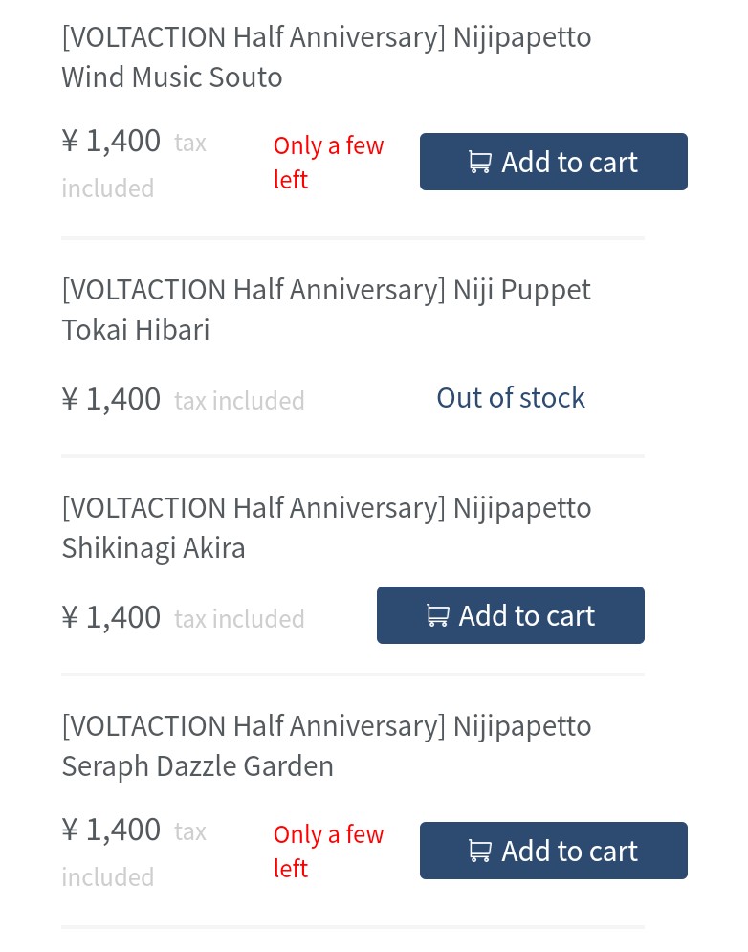This screenshot has height=952, width=748.
Task: Open the Nijipapetto Wind Music Souto product title
Action: coord(326,57)
